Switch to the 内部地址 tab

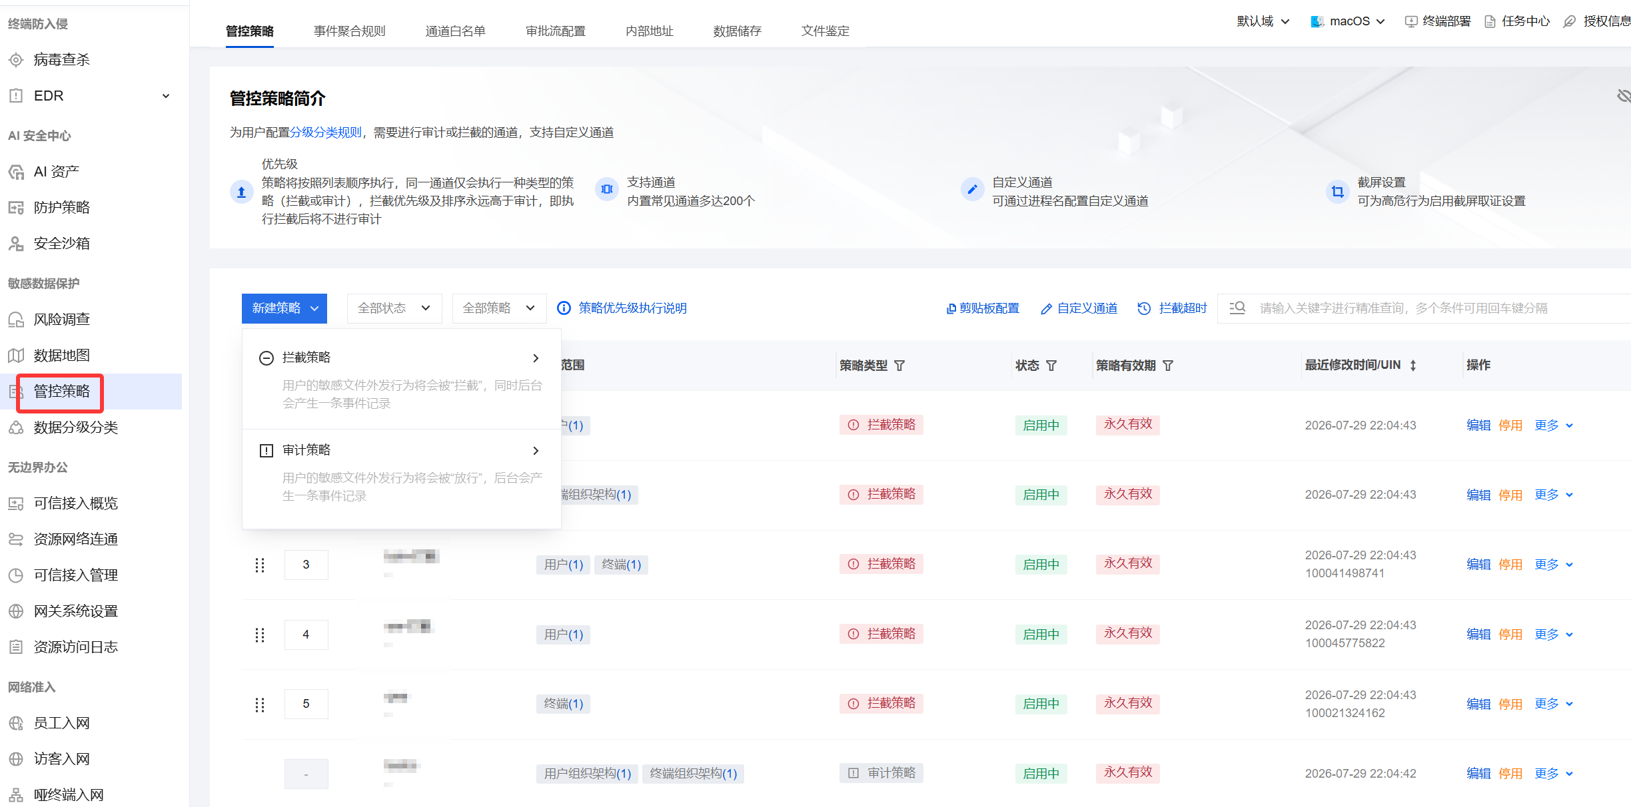tap(650, 31)
